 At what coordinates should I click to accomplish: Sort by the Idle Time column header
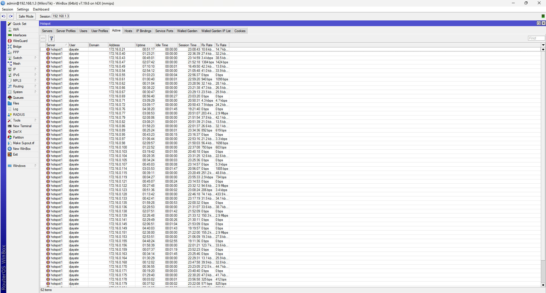click(x=166, y=45)
